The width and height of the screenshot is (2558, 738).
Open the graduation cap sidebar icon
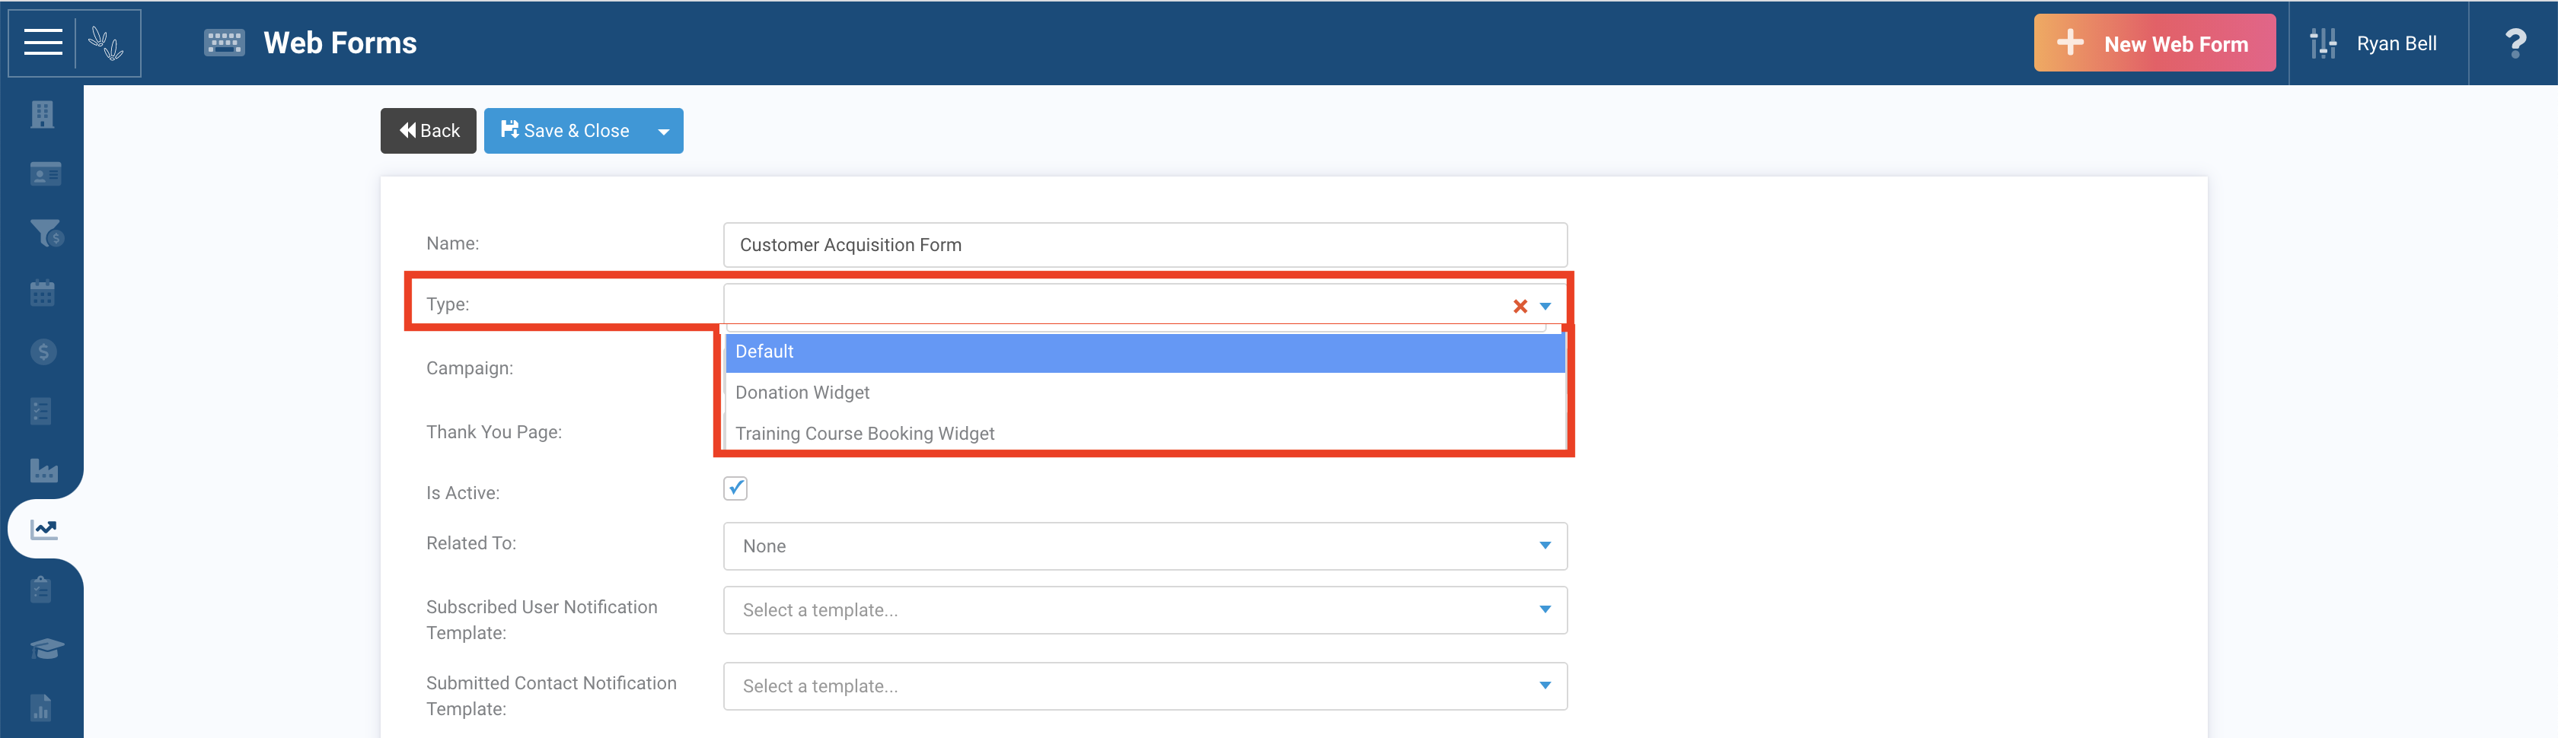[x=46, y=649]
